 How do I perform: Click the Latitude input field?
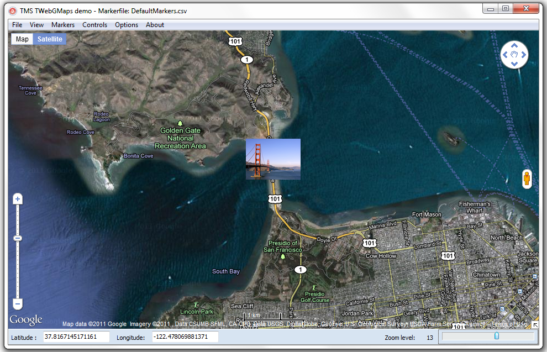(x=76, y=337)
